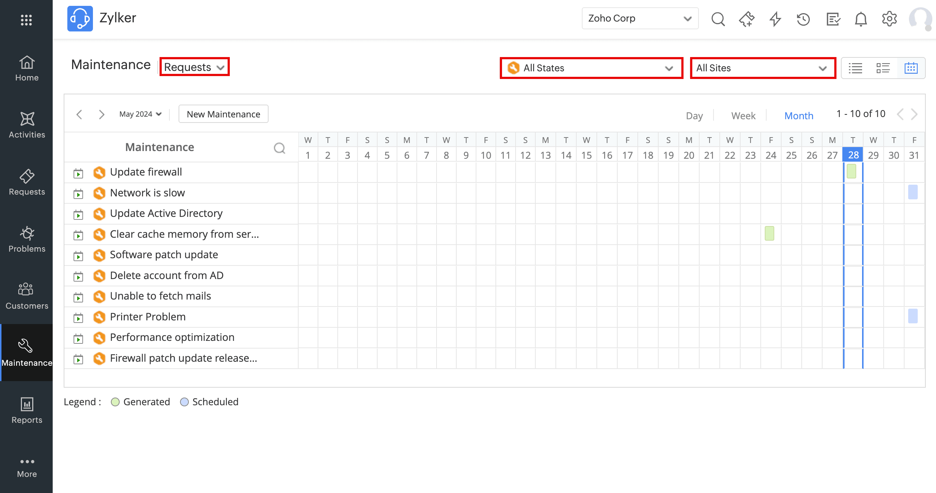Go to the previous month arrow

pos(79,114)
